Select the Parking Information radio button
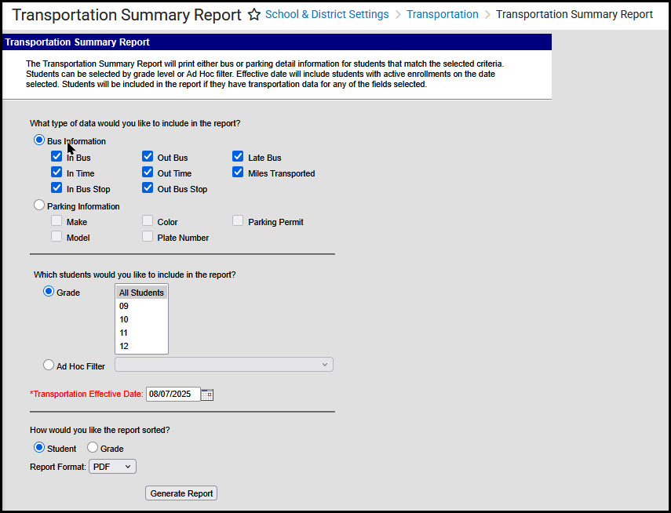 39,205
